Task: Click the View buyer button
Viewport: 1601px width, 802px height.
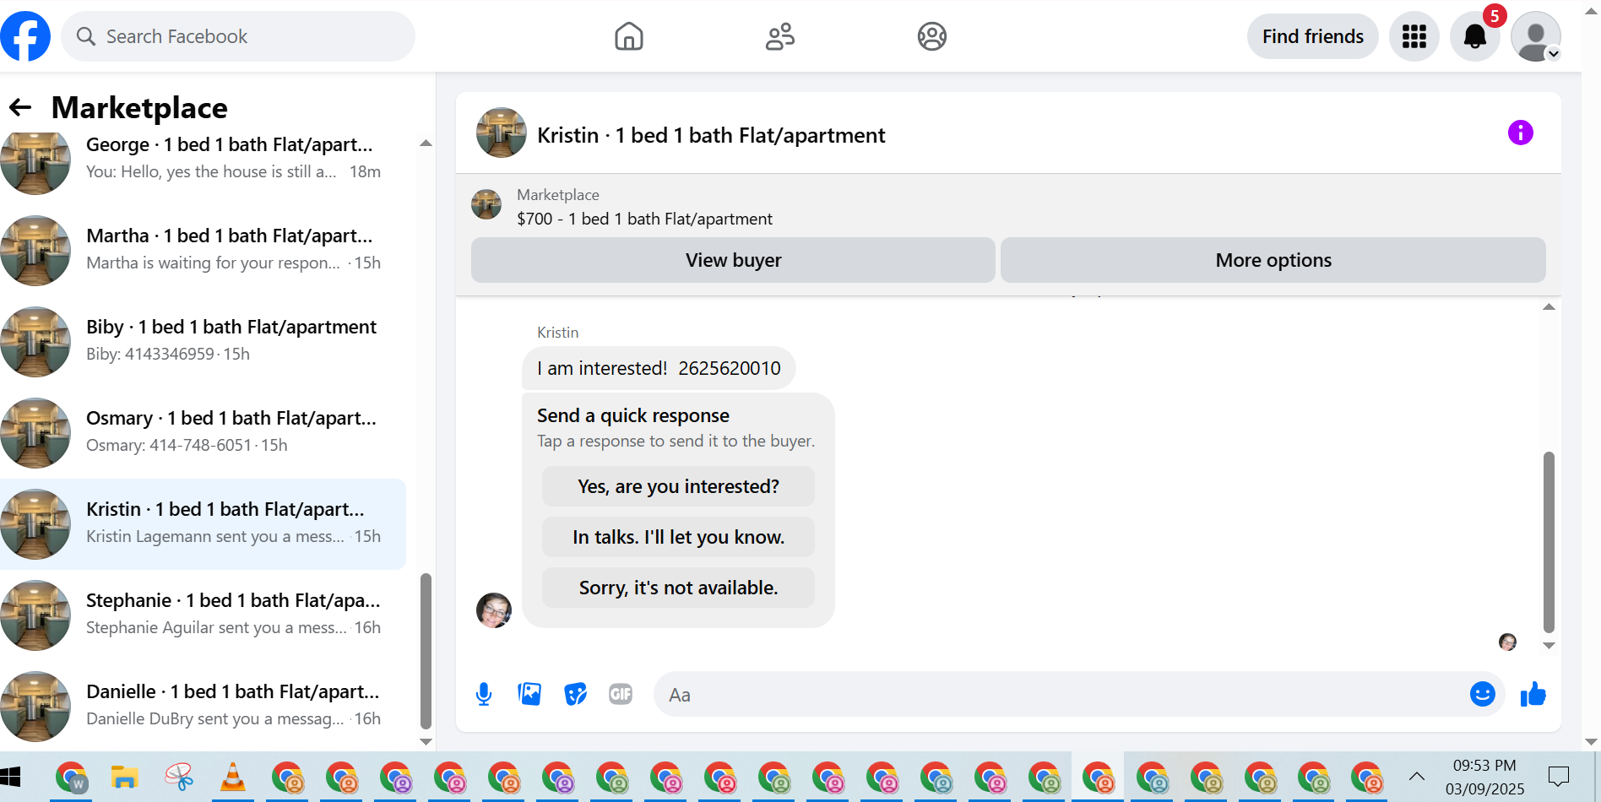Action: click(x=733, y=260)
